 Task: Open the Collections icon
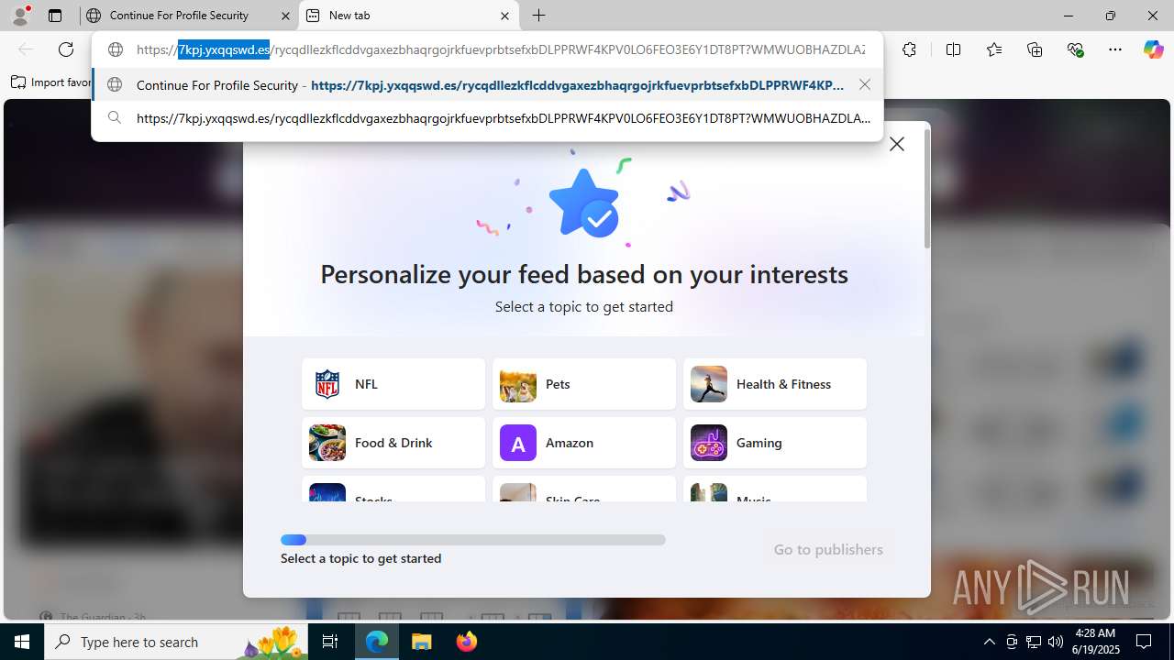(x=1035, y=49)
